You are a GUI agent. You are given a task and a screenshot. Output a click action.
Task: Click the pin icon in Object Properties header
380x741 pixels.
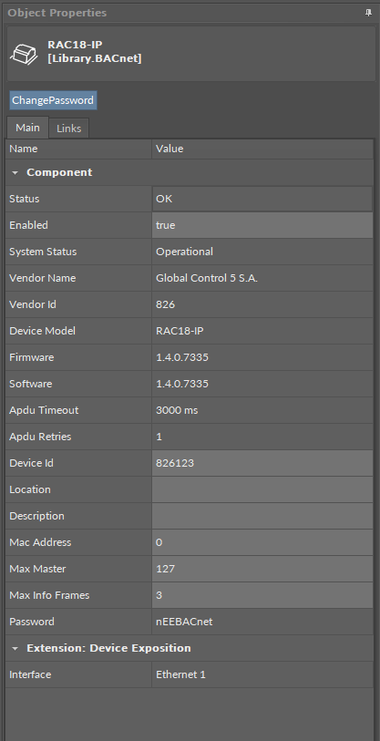(369, 14)
